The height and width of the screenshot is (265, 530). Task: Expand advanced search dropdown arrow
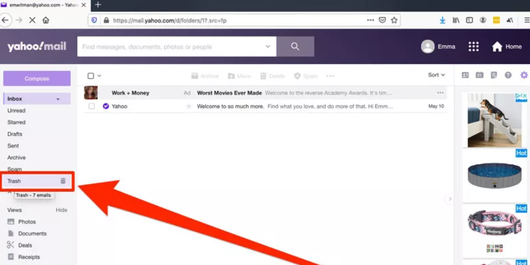pos(268,46)
